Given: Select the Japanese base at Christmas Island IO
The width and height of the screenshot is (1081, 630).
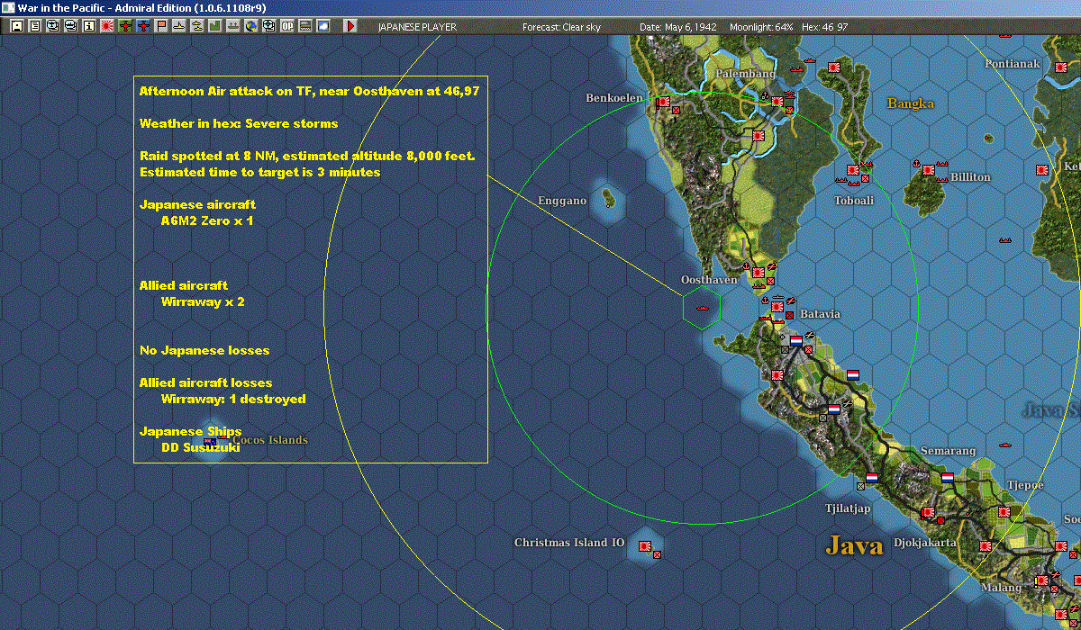Looking at the screenshot, I should [x=646, y=545].
